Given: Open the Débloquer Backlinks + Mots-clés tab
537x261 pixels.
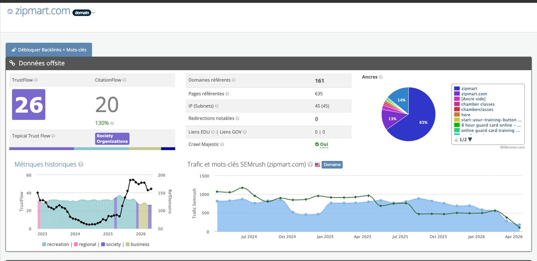Looking at the screenshot, I should click(49, 50).
